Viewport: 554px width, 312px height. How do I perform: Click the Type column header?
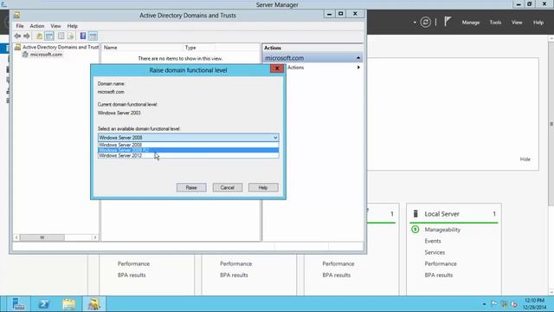[198, 48]
